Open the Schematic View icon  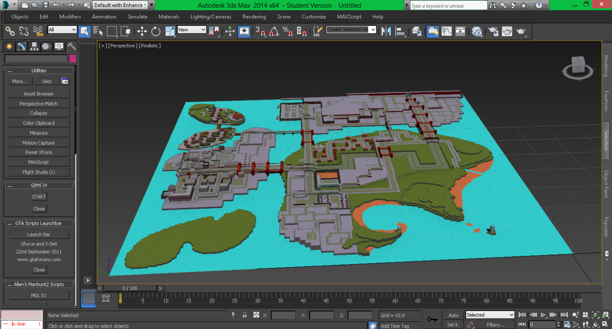[460, 31]
